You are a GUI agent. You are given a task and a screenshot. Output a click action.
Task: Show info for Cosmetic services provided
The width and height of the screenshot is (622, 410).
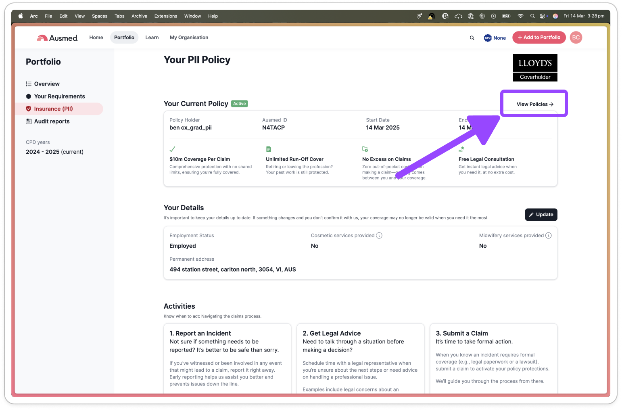379,236
